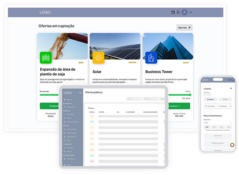Click the Nome filter input field
Screen dimensions: 239x175
coord(134,99)
